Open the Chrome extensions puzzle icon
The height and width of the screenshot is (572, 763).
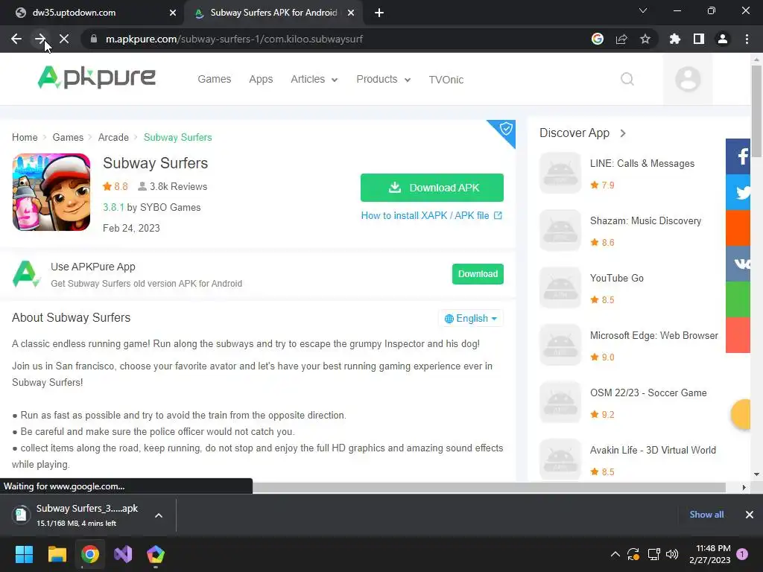[675, 39]
